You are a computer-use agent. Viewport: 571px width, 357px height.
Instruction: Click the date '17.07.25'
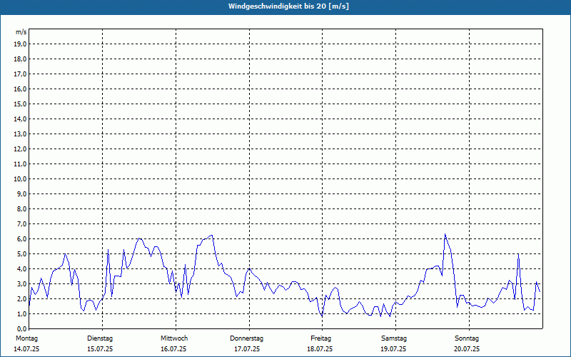[x=247, y=349]
